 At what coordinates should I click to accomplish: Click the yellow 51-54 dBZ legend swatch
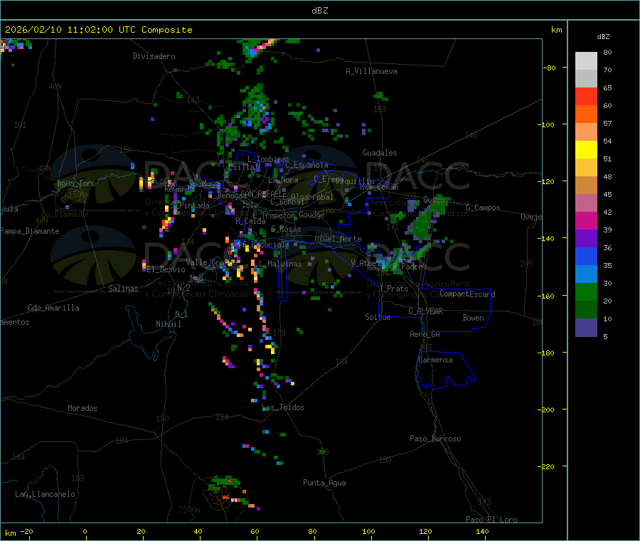point(586,150)
